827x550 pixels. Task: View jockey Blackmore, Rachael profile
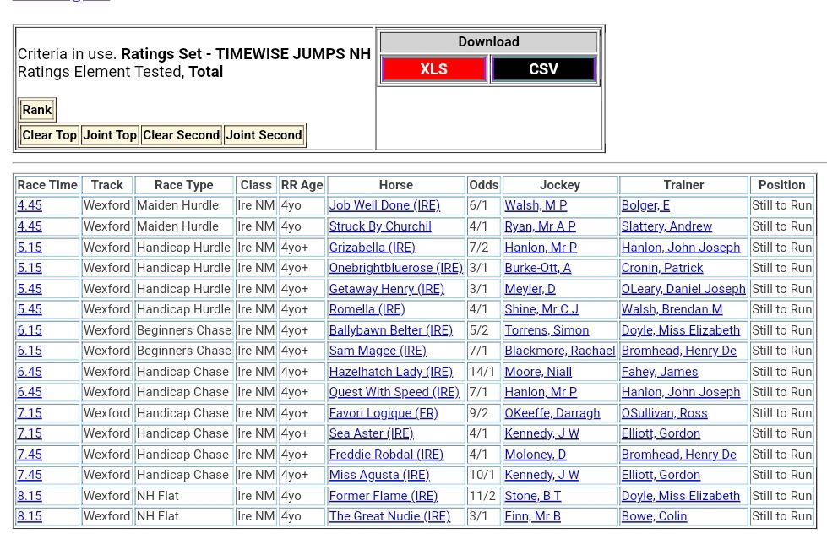pyautogui.click(x=559, y=351)
